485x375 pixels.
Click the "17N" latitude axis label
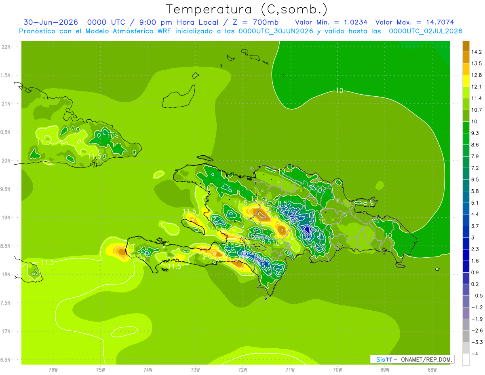click(6, 331)
